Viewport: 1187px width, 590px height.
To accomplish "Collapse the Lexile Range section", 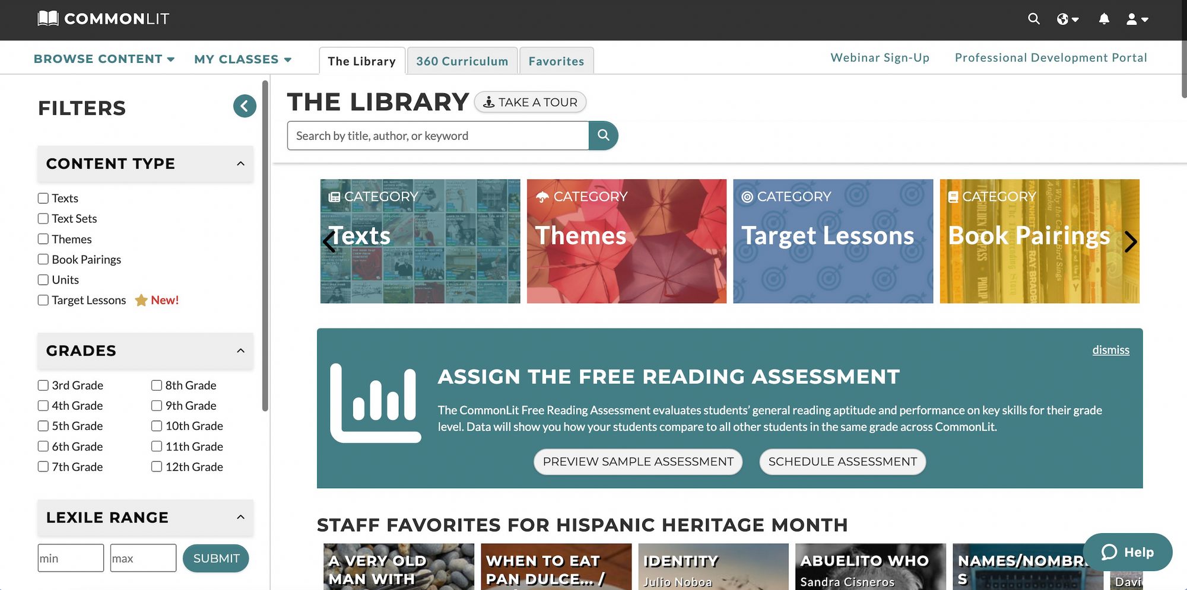I will 145,518.
